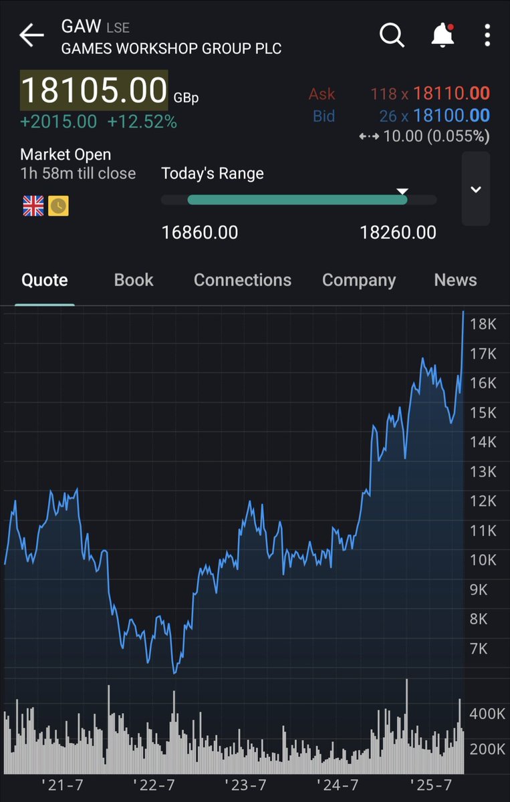Tap the '22-7 date axis label
The width and height of the screenshot is (510, 802).
pyautogui.click(x=154, y=784)
